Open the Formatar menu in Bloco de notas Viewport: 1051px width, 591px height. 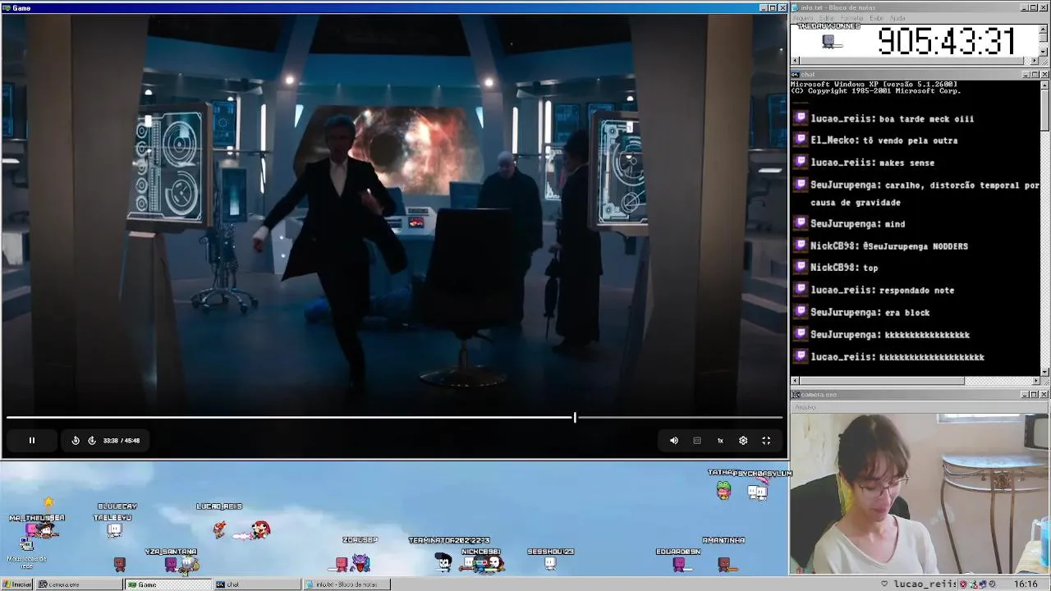[x=852, y=18]
